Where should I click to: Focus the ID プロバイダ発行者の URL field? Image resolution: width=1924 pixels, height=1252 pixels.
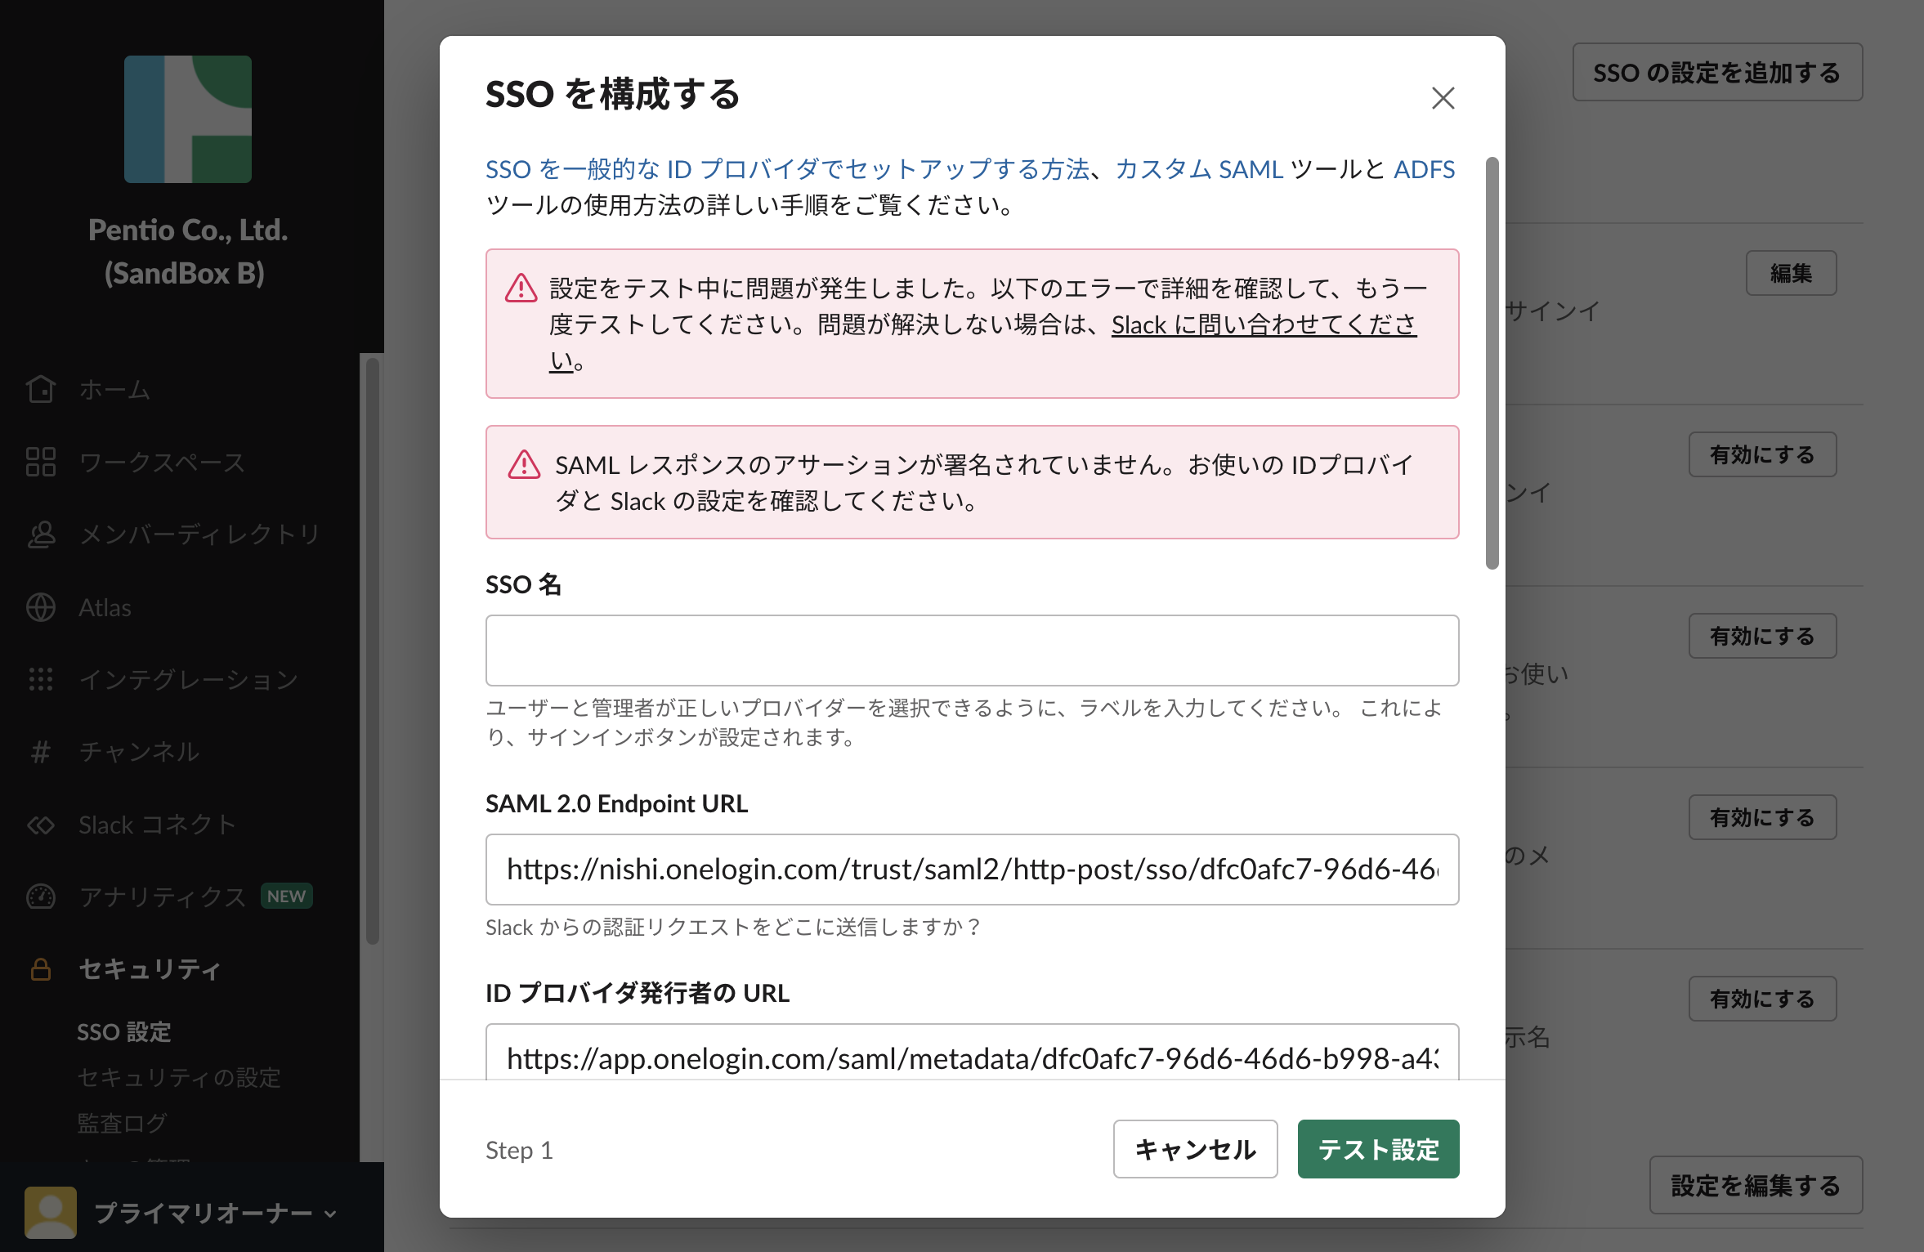[x=972, y=1053]
